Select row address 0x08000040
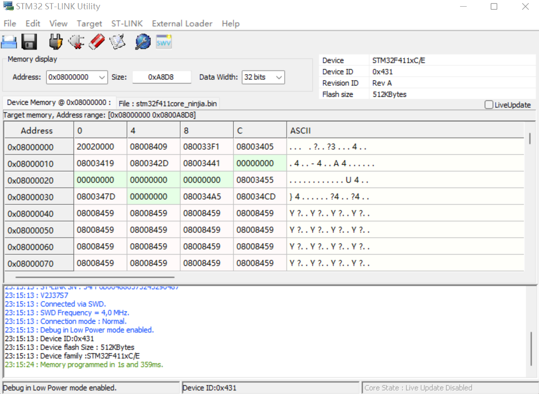This screenshot has height=394, width=539. (x=39, y=214)
